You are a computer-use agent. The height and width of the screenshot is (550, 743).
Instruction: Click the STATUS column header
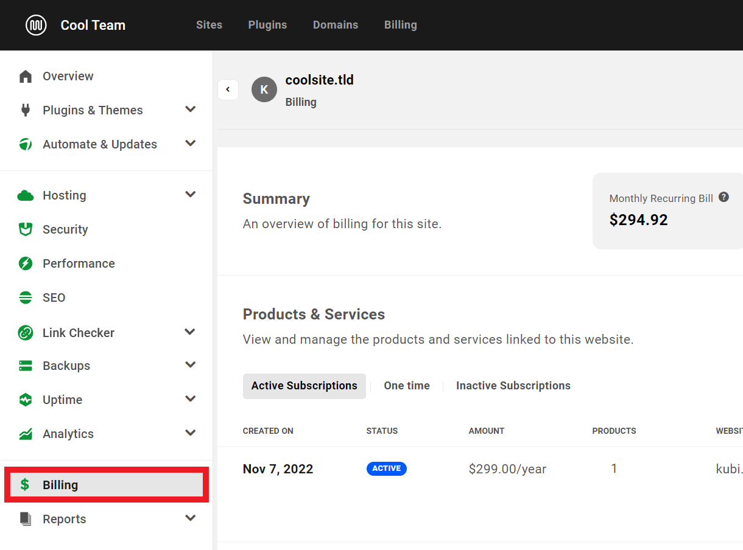pos(382,431)
